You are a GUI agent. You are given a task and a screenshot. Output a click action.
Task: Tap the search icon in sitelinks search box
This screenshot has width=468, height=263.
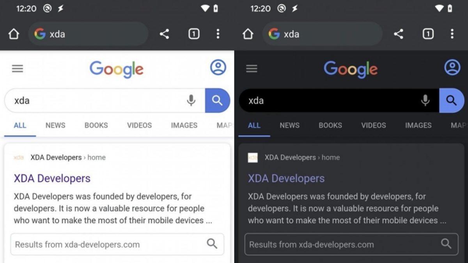point(212,244)
